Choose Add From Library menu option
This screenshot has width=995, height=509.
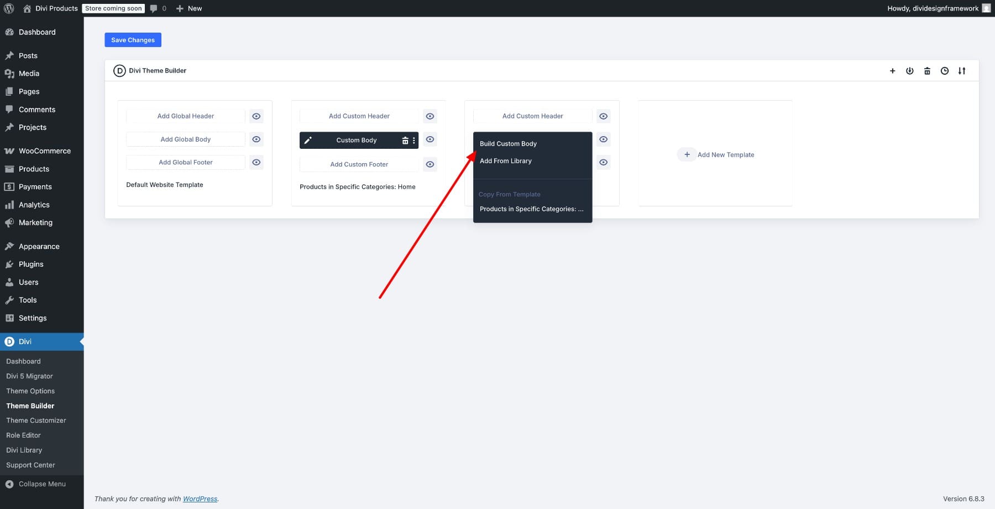click(505, 161)
